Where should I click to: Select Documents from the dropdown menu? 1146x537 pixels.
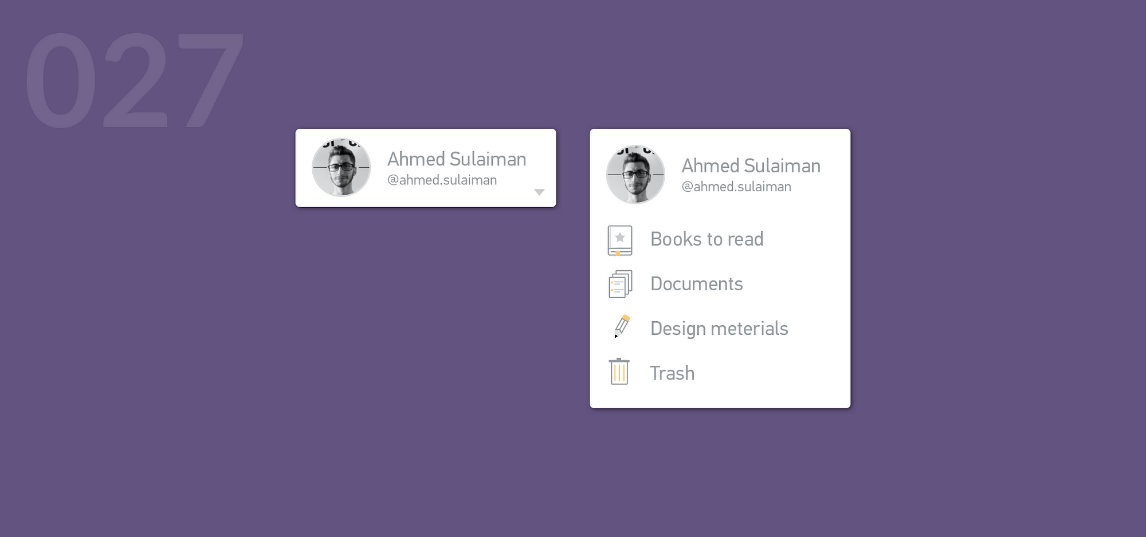click(x=720, y=285)
